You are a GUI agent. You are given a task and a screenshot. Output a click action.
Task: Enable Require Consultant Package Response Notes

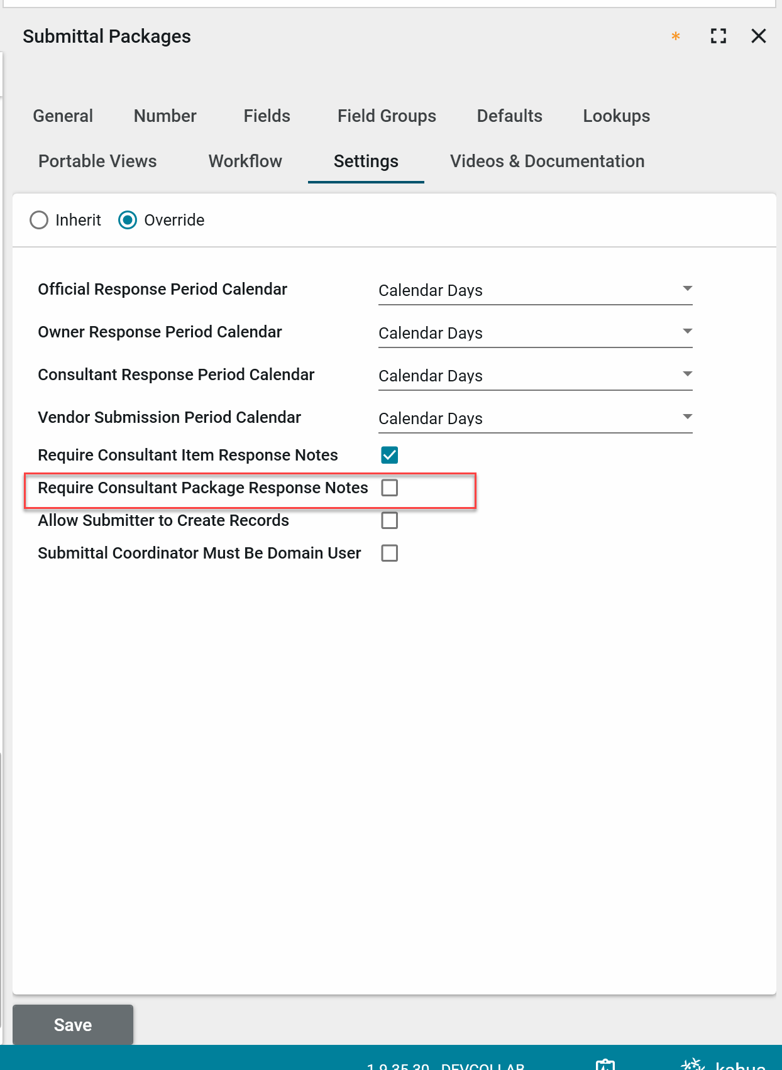tap(390, 488)
